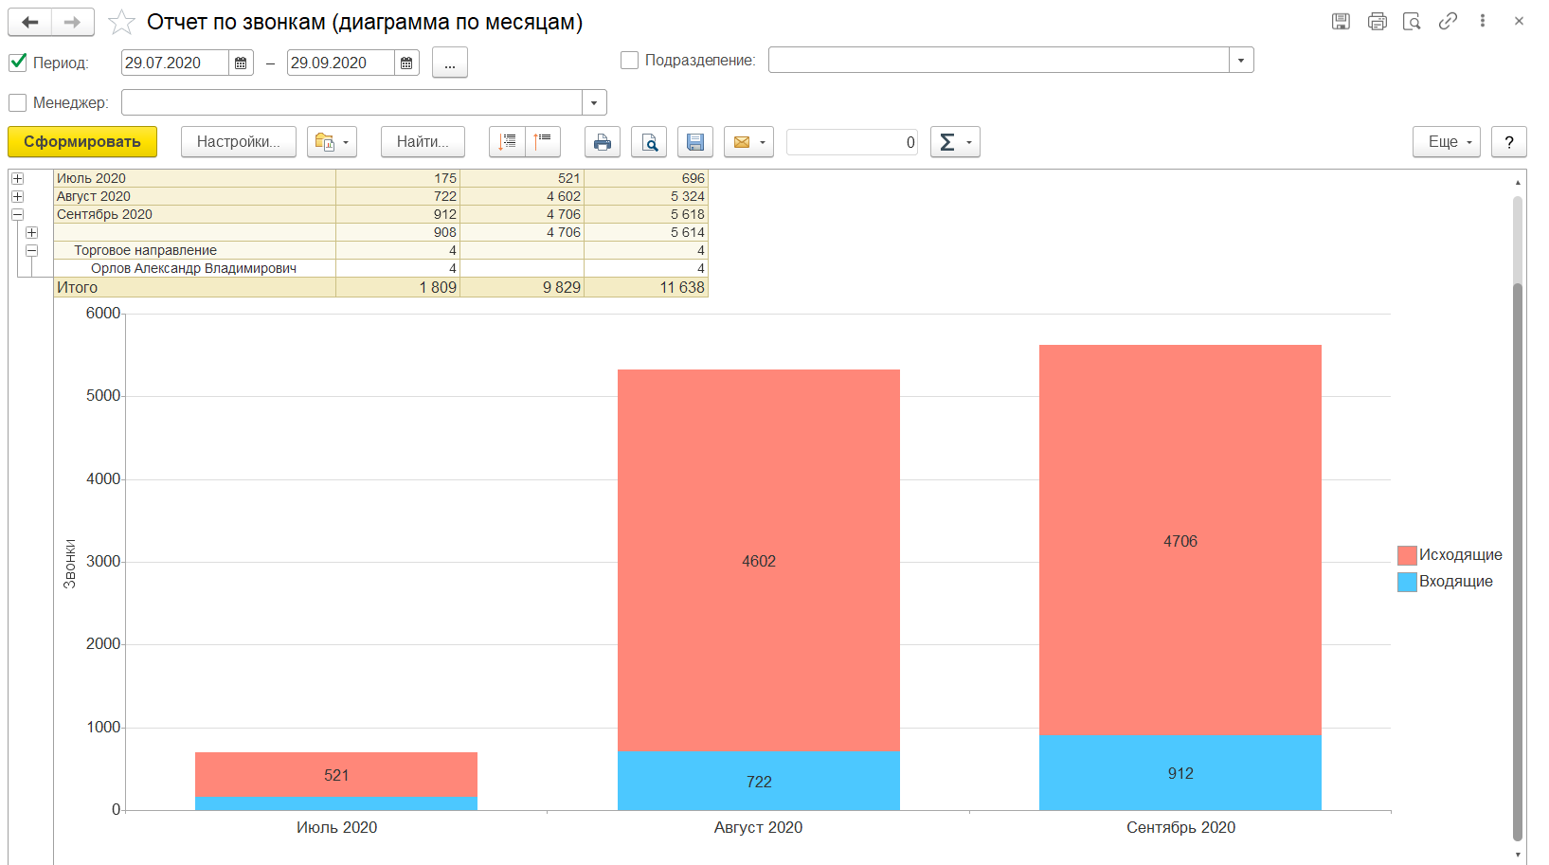Expand the Август 2020 row
The height and width of the screenshot is (865, 1549).
click(17, 196)
